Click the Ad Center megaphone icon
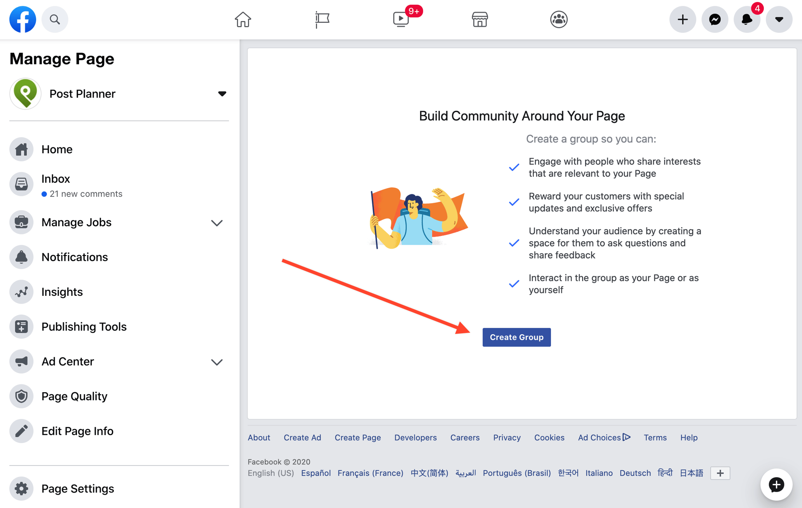This screenshot has height=508, width=802. tap(21, 361)
